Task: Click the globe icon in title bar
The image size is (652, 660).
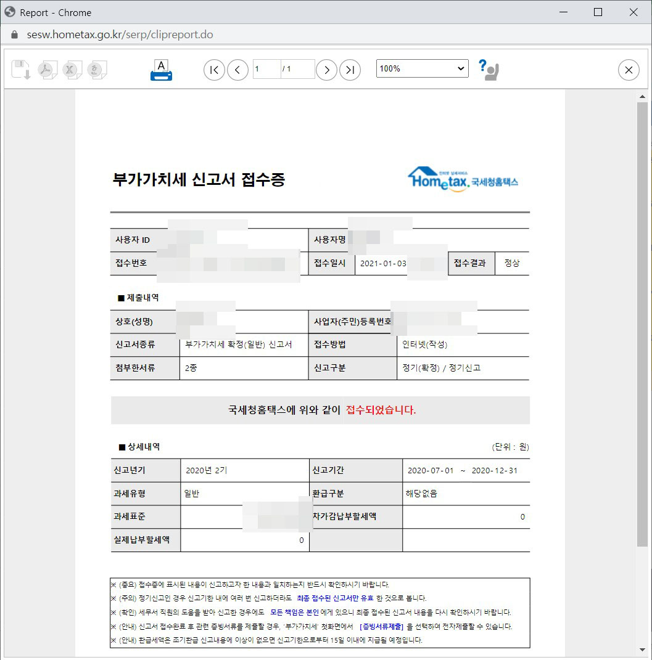Action: tap(10, 12)
